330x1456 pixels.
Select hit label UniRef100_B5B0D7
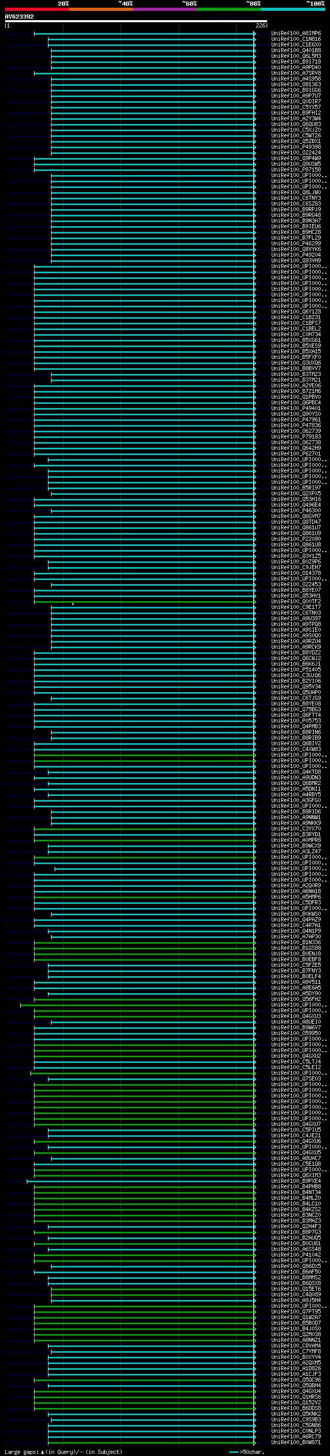tap(295, 1323)
